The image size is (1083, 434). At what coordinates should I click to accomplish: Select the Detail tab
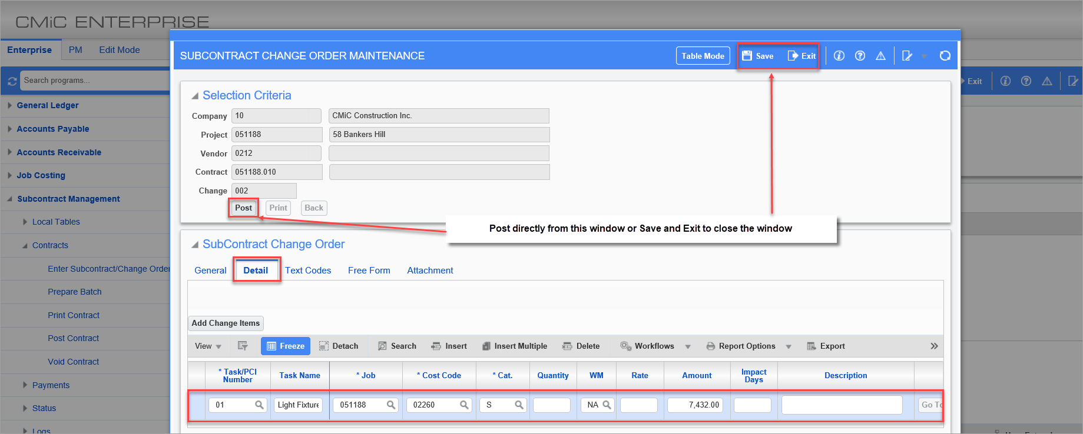(x=256, y=271)
